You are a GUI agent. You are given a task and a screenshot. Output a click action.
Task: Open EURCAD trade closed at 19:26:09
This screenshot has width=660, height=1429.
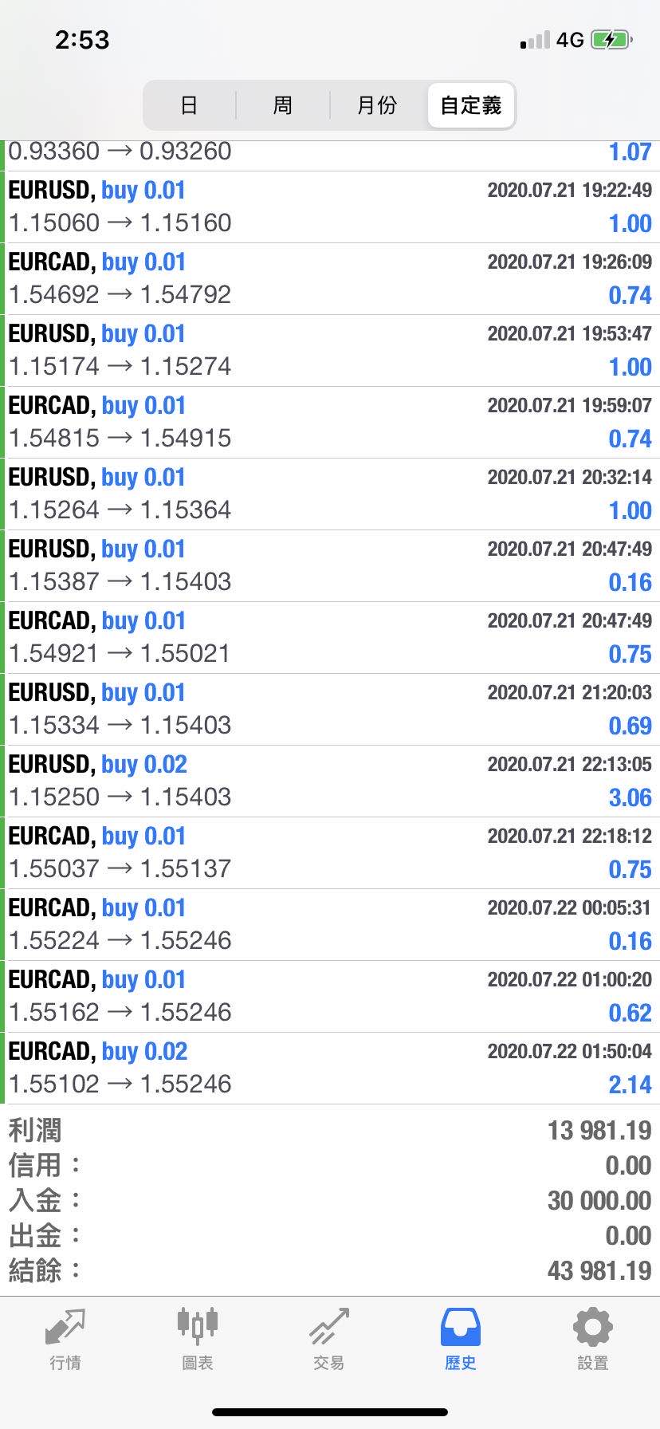[x=330, y=279]
